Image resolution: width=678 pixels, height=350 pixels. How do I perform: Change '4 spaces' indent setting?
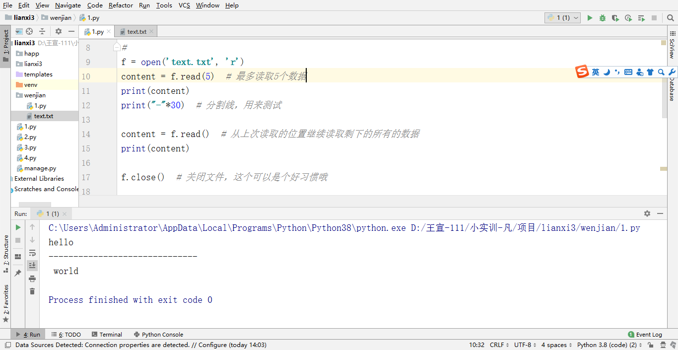tap(556, 345)
